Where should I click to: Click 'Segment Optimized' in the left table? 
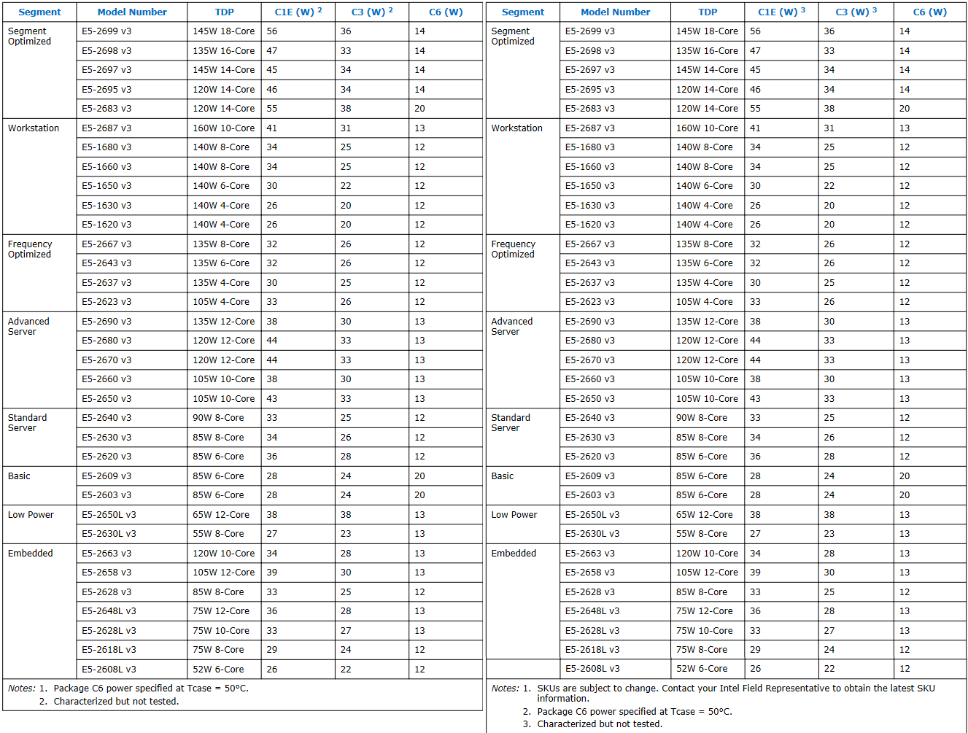click(30, 36)
